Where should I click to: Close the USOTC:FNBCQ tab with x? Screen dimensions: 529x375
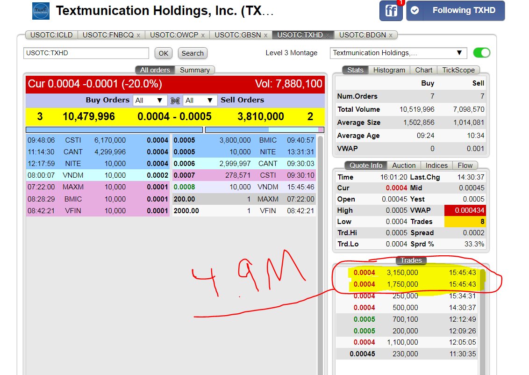[138, 35]
